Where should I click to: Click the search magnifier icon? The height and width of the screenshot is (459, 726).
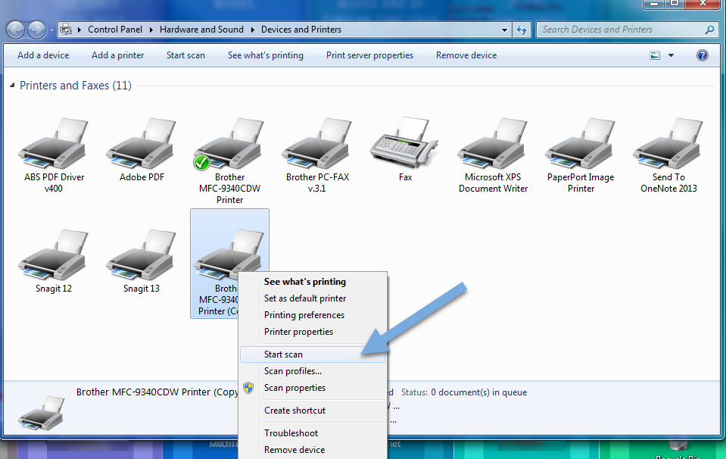[x=709, y=30]
